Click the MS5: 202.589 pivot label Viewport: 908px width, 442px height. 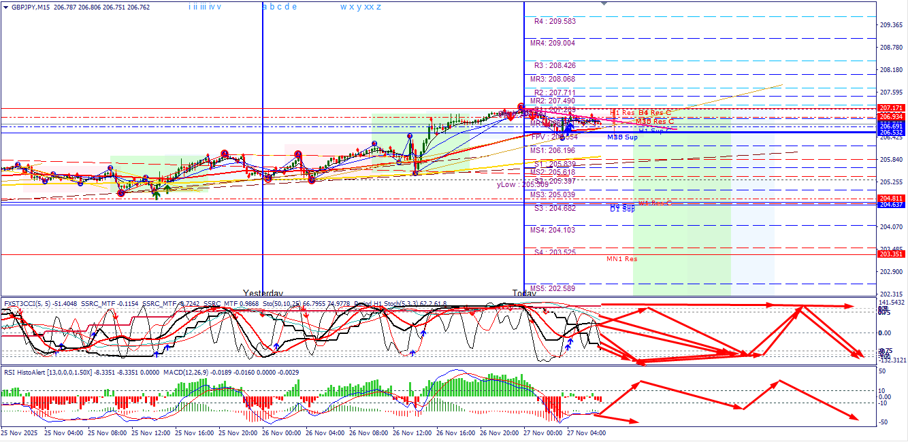[553, 288]
